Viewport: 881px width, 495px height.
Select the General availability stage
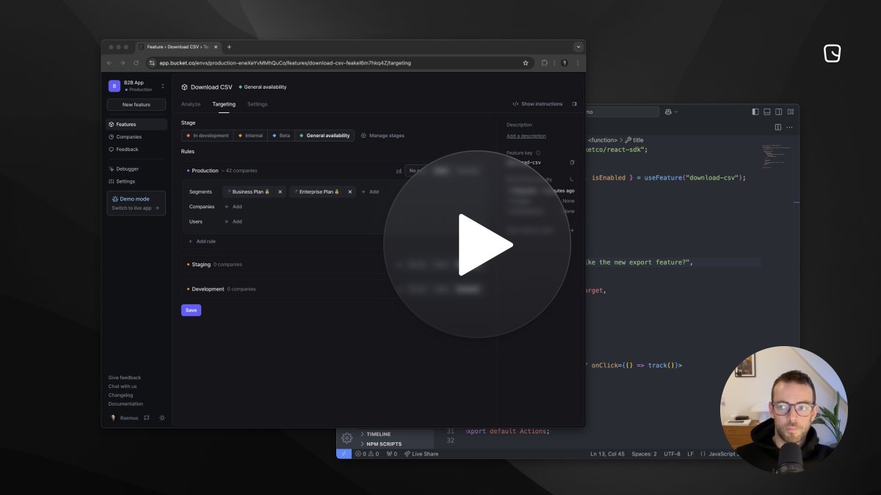(x=325, y=136)
